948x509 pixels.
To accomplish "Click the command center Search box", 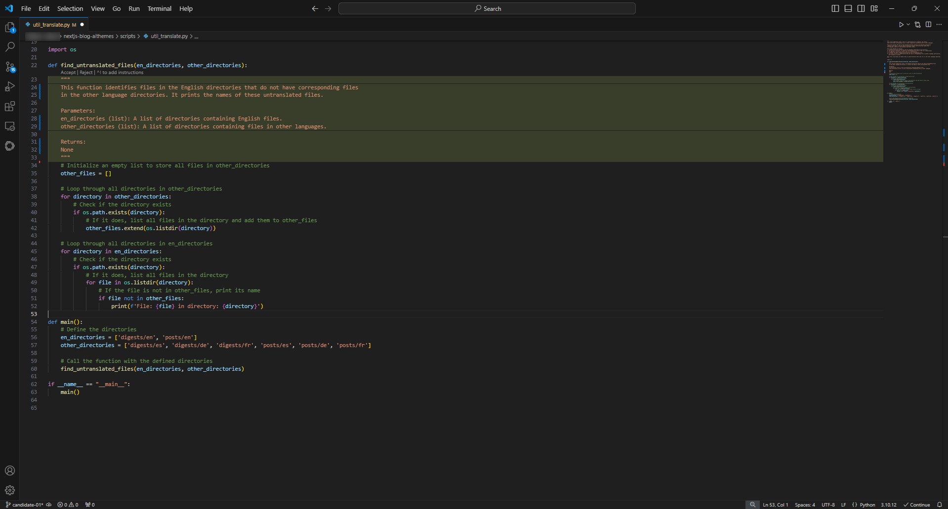I will tap(487, 8).
